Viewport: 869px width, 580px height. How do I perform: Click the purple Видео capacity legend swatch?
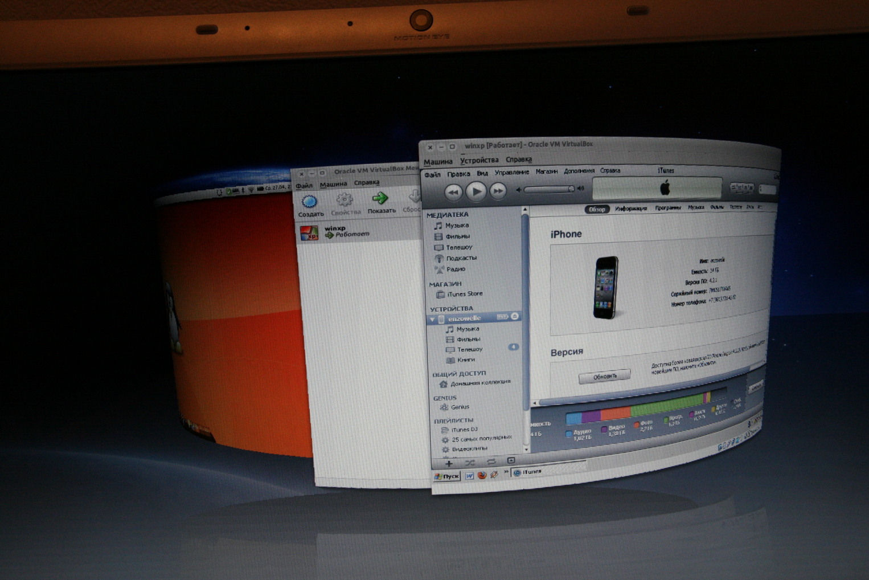604,429
